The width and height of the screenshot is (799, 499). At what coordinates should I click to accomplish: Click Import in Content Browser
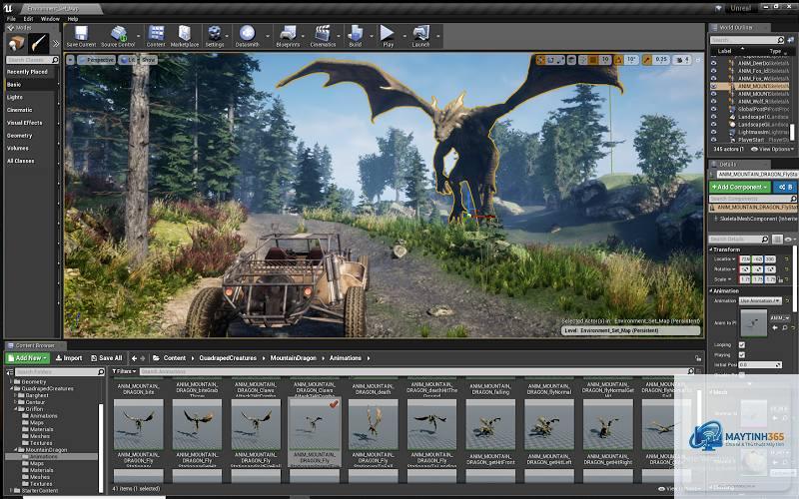[x=69, y=358]
